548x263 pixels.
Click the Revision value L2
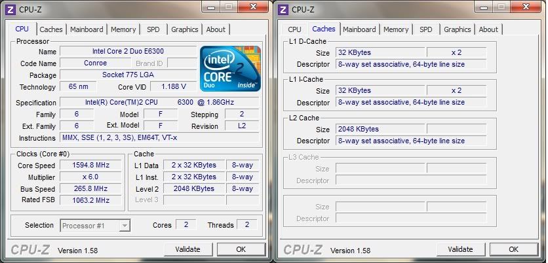[242, 126]
